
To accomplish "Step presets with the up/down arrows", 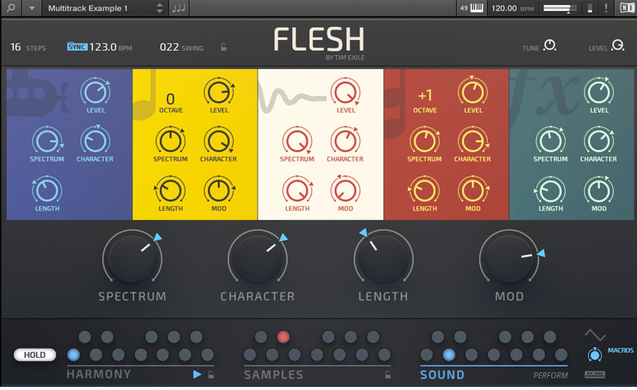I will pos(159,8).
